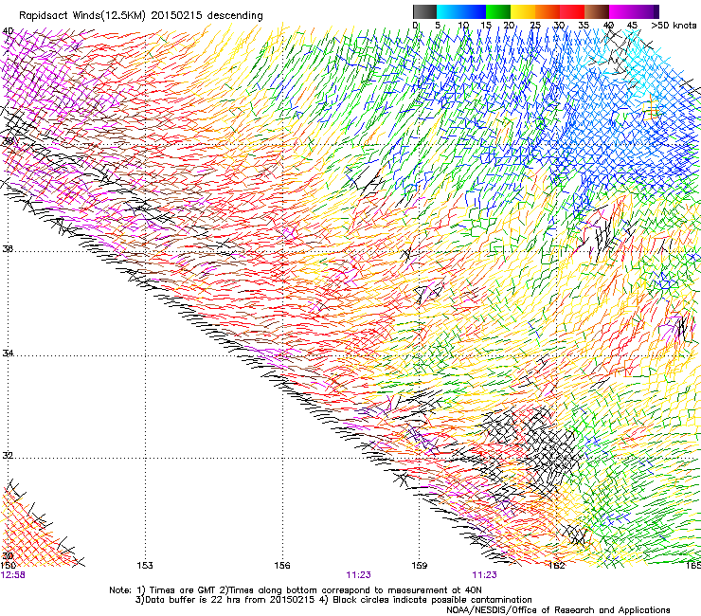The height and width of the screenshot is (616, 701).
Task: Click the '5' legend scale label
Action: tap(438, 26)
